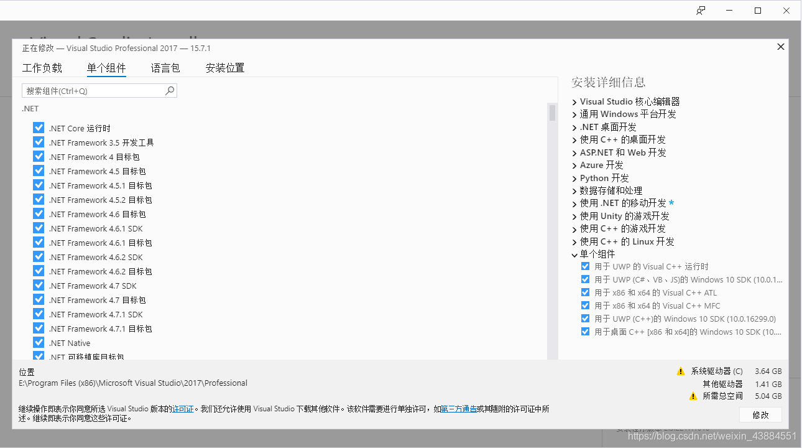802x448 pixels.
Task: Toggle .NET Framework 4.6 目标包 checkbox
Action: [39, 214]
